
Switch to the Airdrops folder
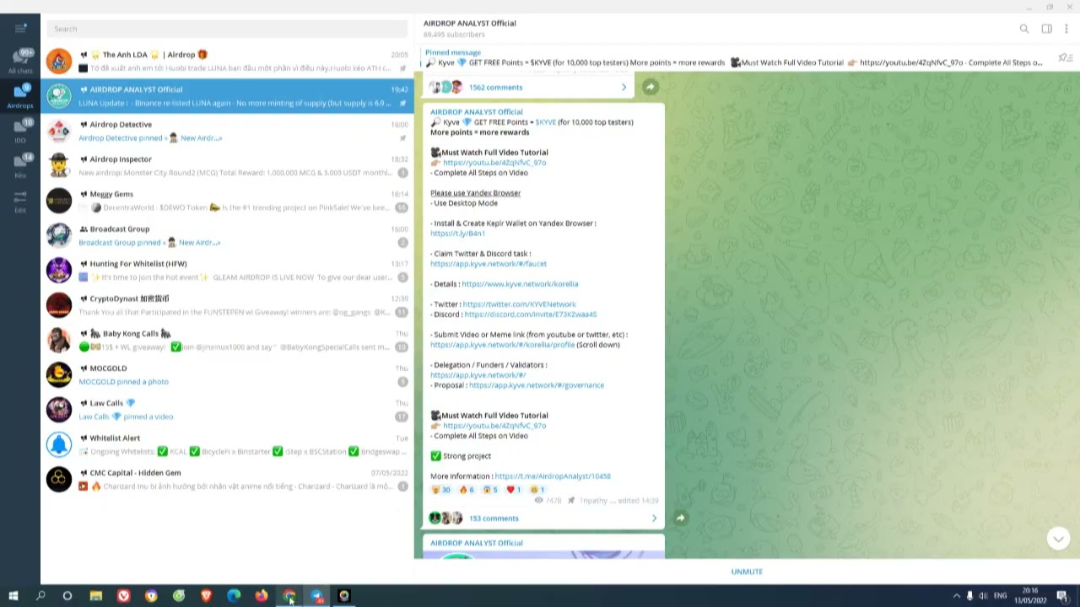(x=20, y=96)
